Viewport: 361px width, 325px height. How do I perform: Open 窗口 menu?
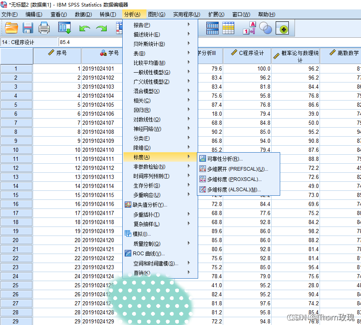point(241,14)
